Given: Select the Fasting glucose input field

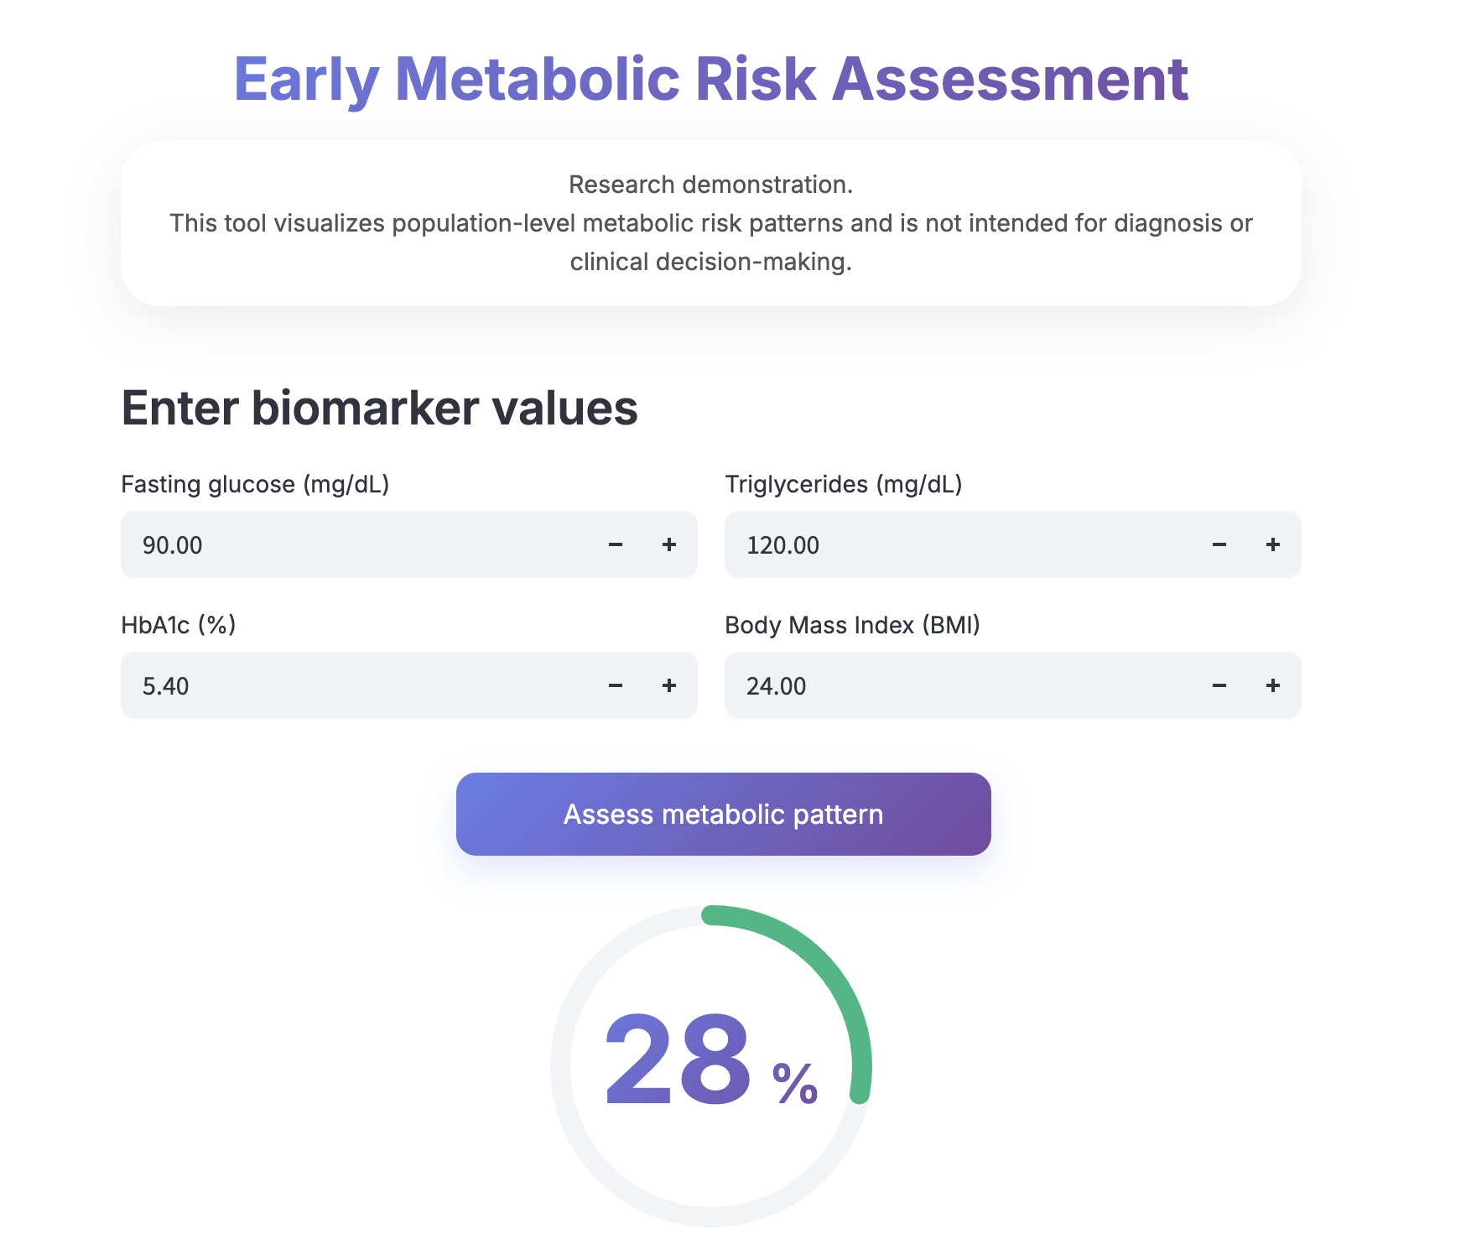Looking at the screenshot, I should (x=335, y=545).
